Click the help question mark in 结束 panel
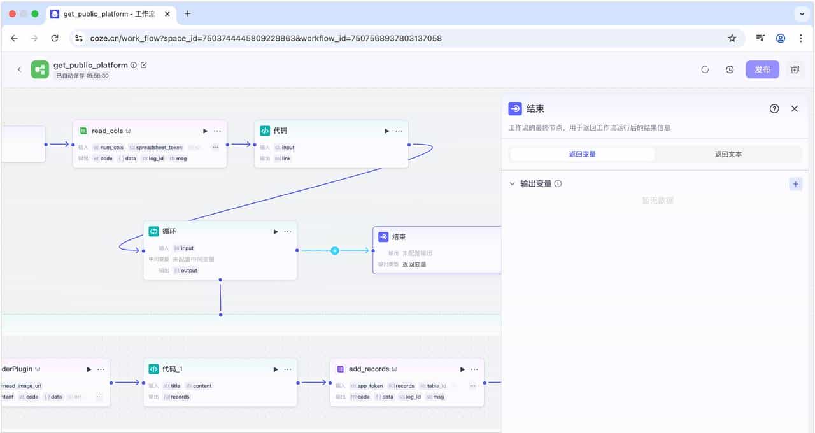The width and height of the screenshot is (815, 433). (774, 109)
